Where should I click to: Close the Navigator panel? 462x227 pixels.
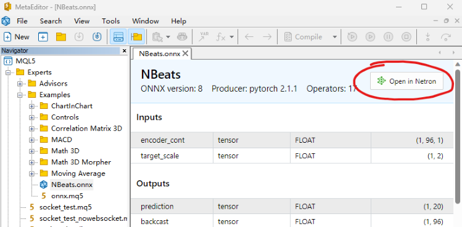[x=125, y=51]
